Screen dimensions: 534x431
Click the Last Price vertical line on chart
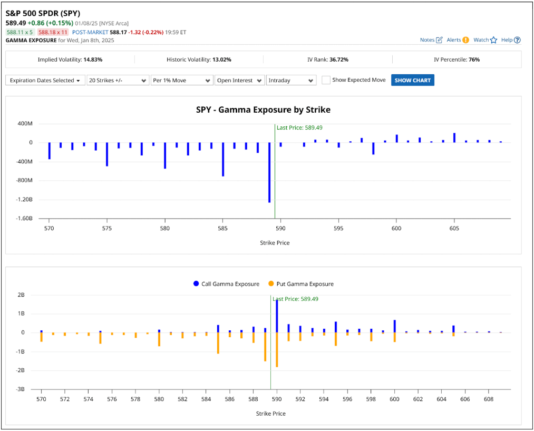point(275,169)
